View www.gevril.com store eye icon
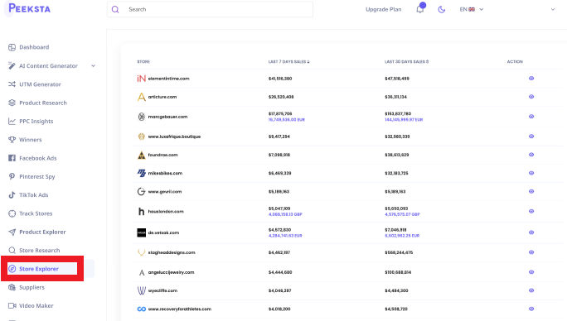 coord(531,192)
